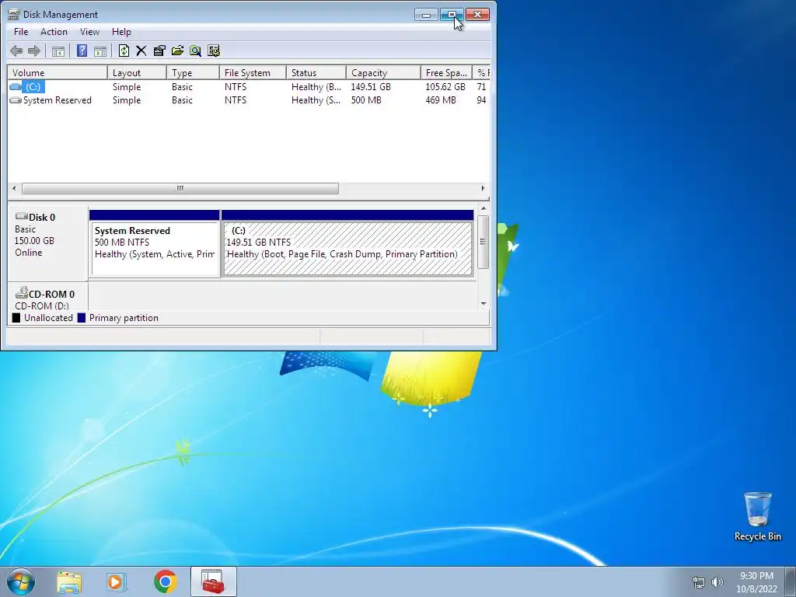Click the Forward arrow toolbar icon
796x597 pixels.
pos(34,51)
